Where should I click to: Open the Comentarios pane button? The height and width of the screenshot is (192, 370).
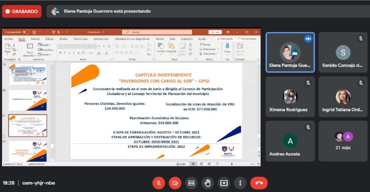point(247,39)
